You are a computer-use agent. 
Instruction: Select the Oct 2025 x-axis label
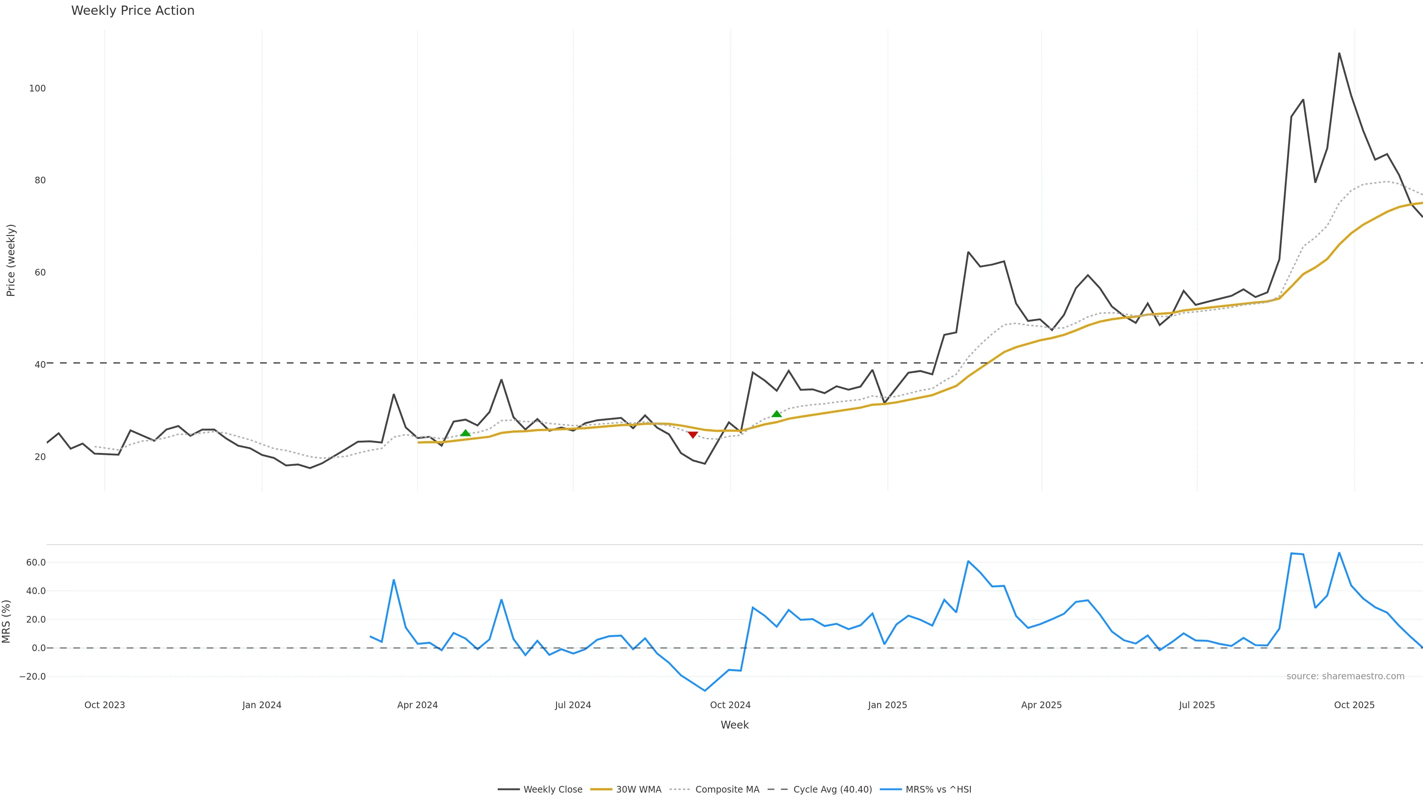pyautogui.click(x=1354, y=705)
